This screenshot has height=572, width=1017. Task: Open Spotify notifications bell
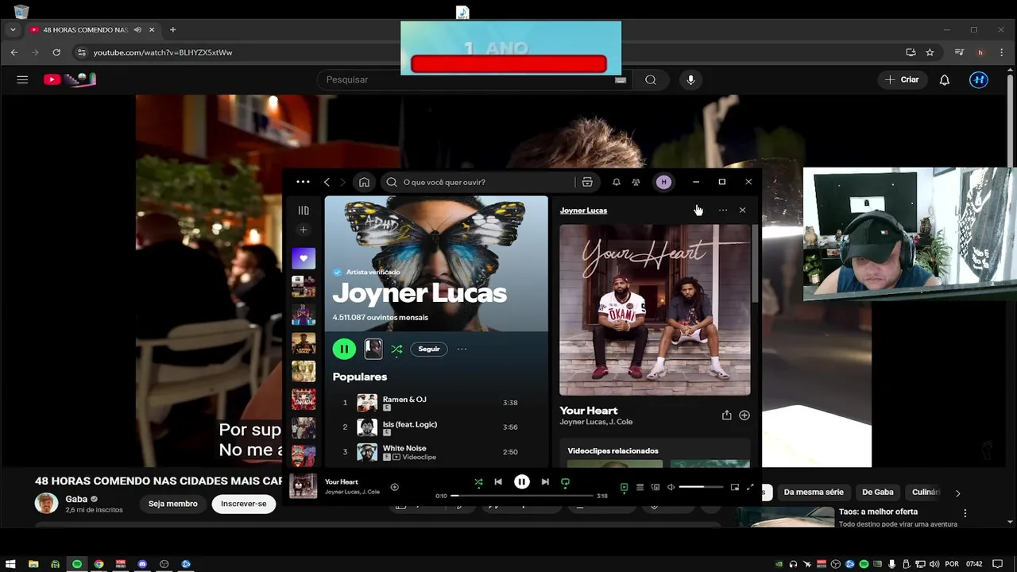[617, 182]
